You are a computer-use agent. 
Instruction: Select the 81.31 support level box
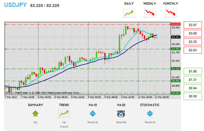point(193,80)
